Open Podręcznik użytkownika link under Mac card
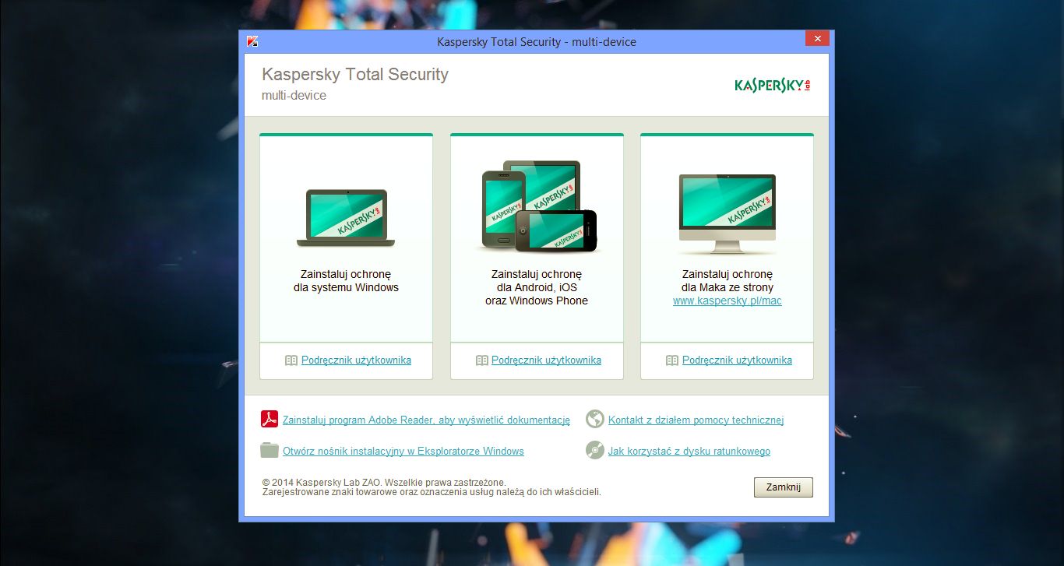Viewport: 1064px width, 566px height. click(737, 360)
